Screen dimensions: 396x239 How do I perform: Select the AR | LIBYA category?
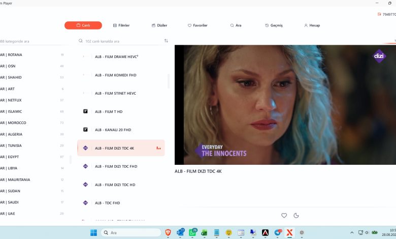(32, 168)
